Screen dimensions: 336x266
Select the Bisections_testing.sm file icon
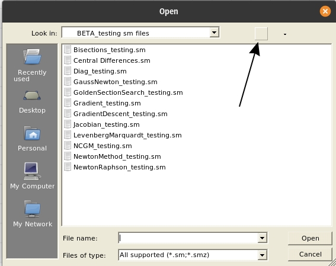click(68, 50)
